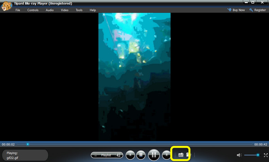Skip to the next track
Viewport: 269px width, 162px height.
[166, 155]
